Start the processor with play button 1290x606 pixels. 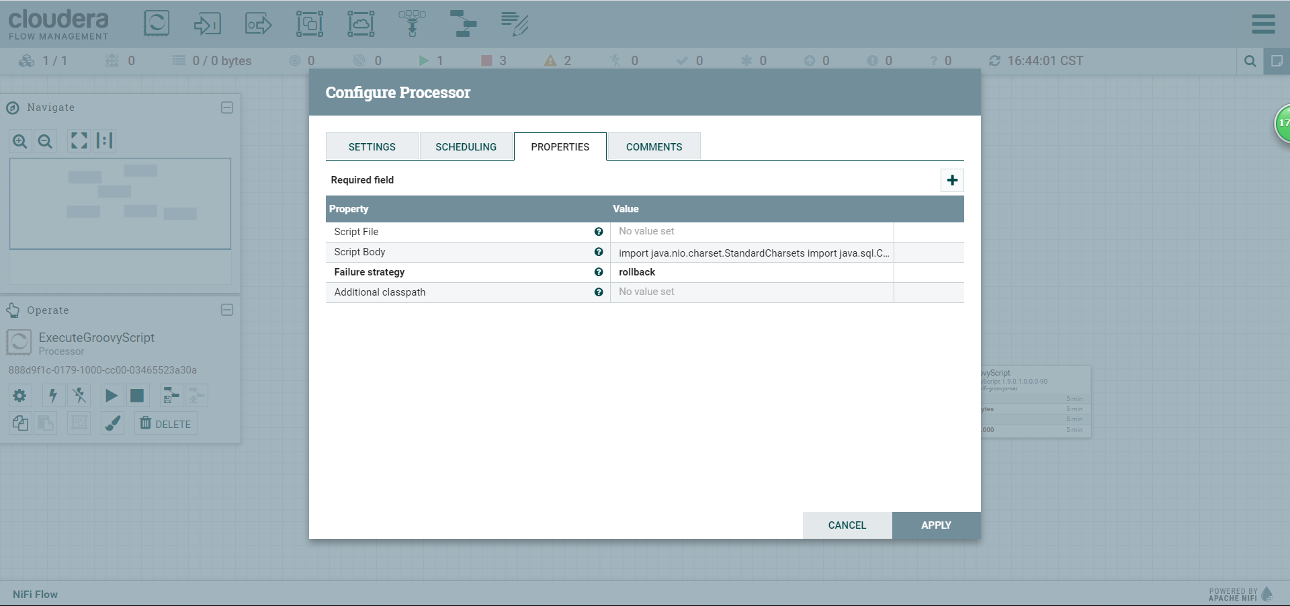point(112,395)
